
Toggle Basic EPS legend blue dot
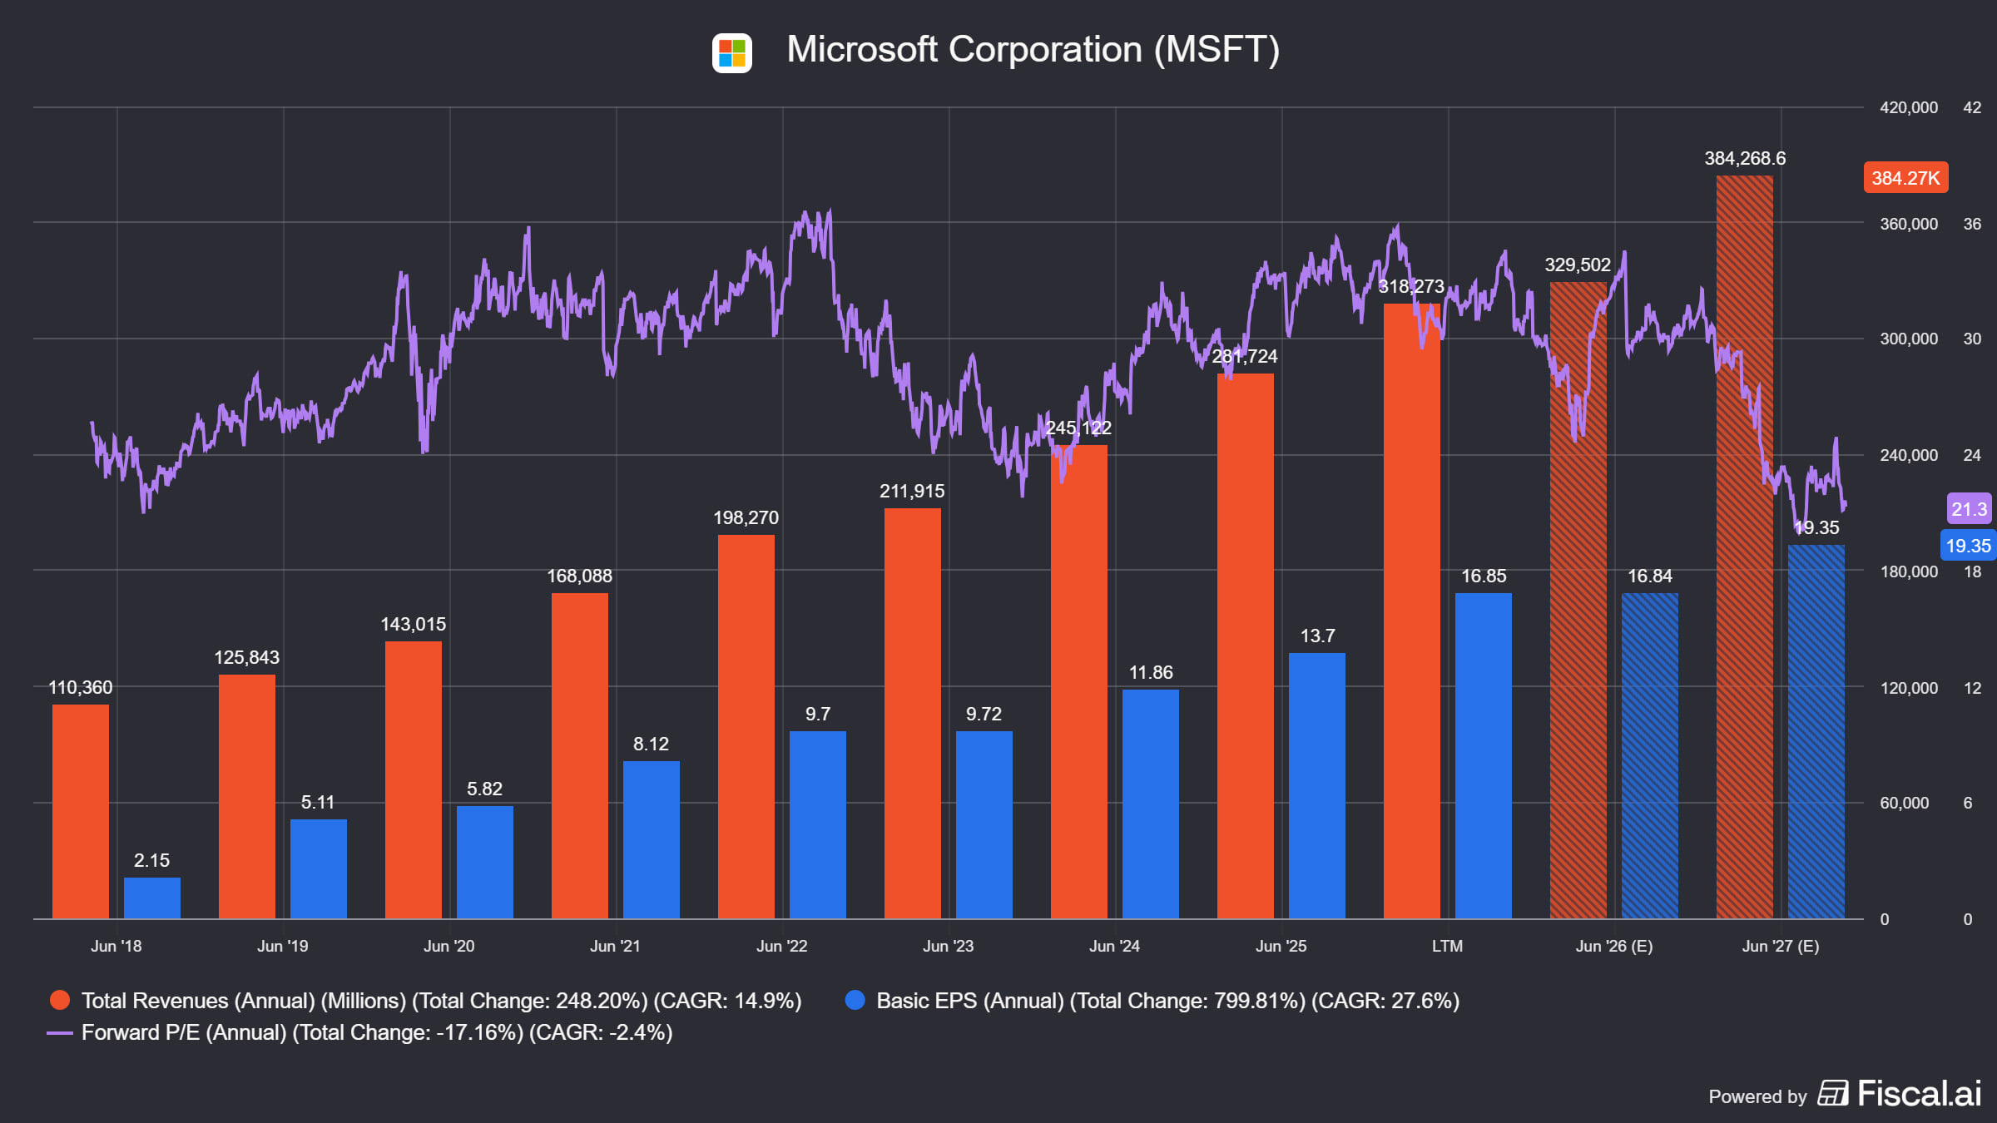(x=855, y=1000)
